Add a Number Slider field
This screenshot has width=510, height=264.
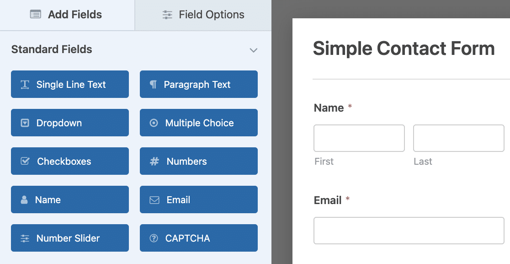click(x=70, y=238)
